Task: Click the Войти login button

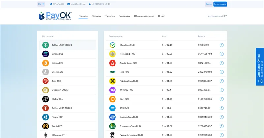Action: click(x=209, y=4)
